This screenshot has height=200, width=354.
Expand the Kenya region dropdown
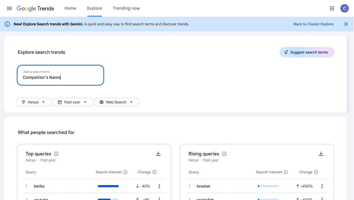[34, 102]
